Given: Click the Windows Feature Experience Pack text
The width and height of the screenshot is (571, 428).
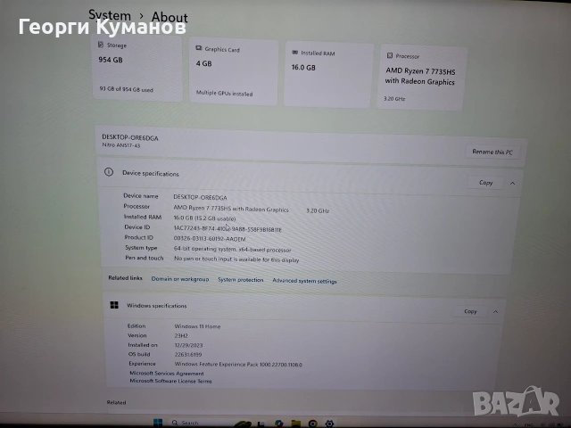Looking at the screenshot, I should (238, 364).
